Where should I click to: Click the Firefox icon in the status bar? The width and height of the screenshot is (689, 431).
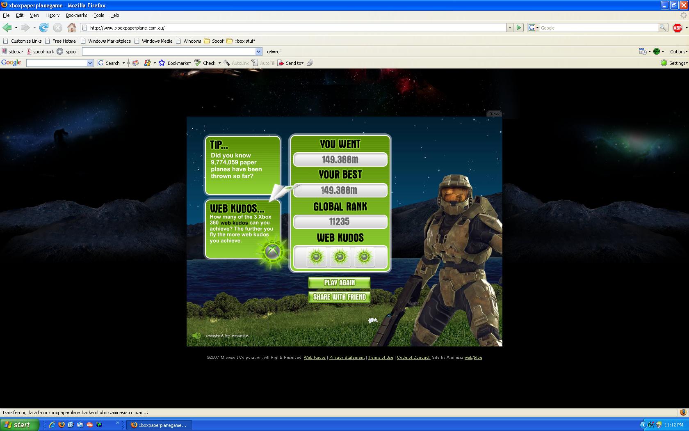point(683,412)
